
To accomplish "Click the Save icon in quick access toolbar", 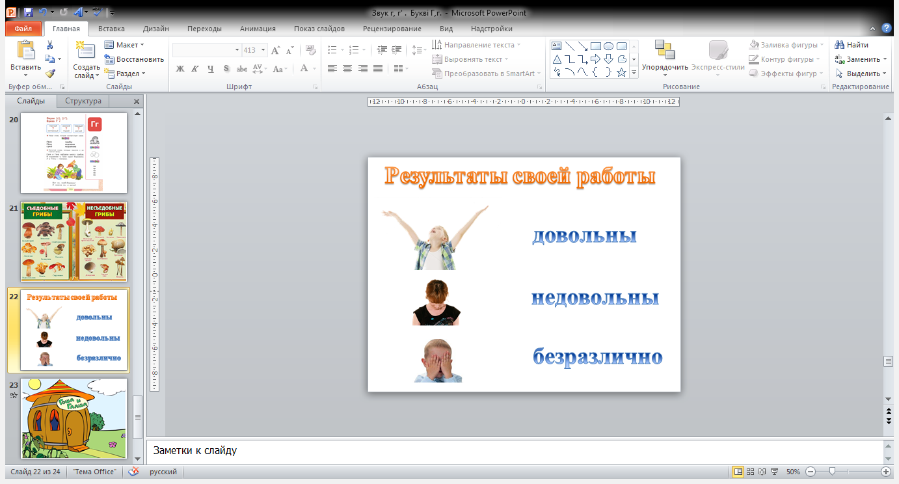I will point(28,12).
